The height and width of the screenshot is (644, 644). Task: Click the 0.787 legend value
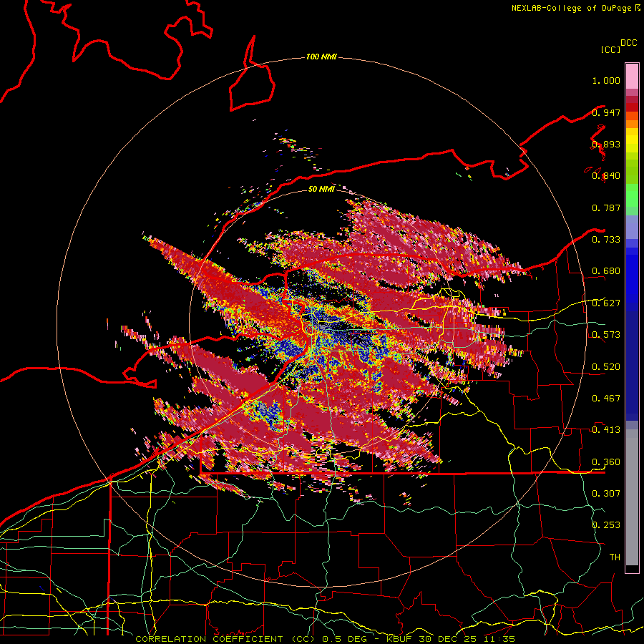pos(606,208)
